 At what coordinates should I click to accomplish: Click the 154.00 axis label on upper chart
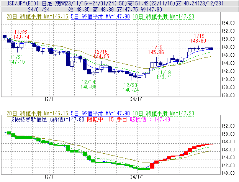click(228, 23)
